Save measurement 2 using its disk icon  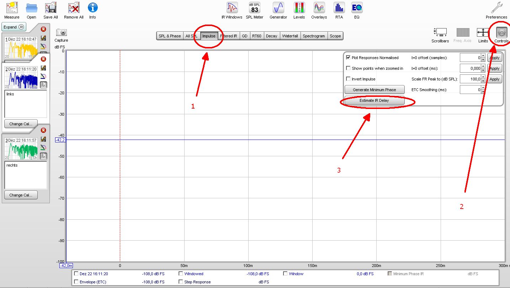[x=43, y=68]
